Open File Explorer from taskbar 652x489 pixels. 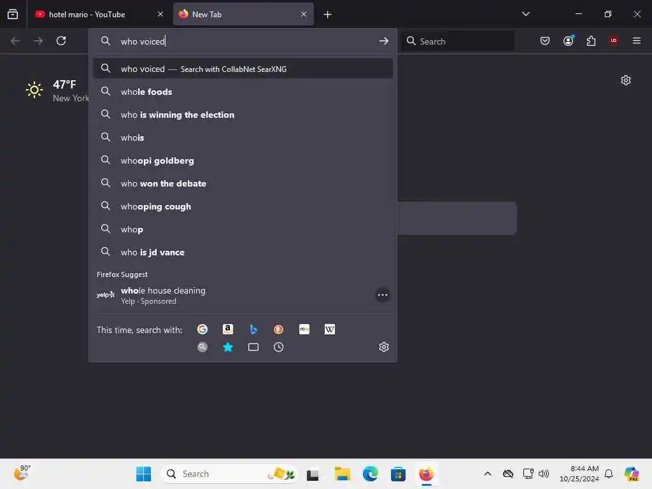coord(342,474)
